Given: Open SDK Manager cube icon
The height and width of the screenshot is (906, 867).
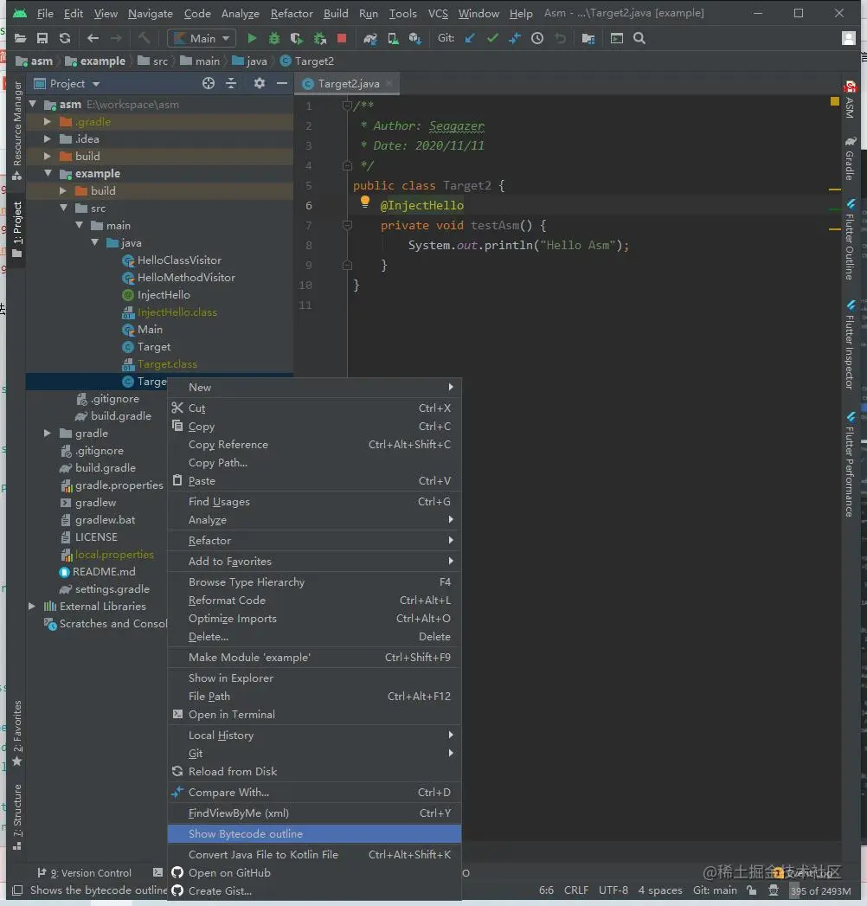Looking at the screenshot, I should (x=414, y=39).
